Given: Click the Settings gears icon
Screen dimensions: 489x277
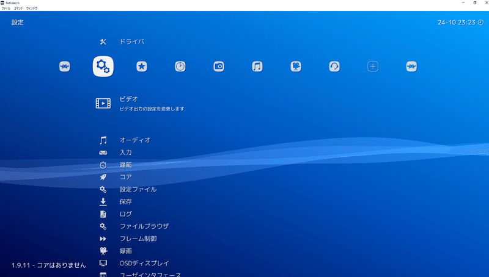Looking at the screenshot, I should [x=103, y=67].
